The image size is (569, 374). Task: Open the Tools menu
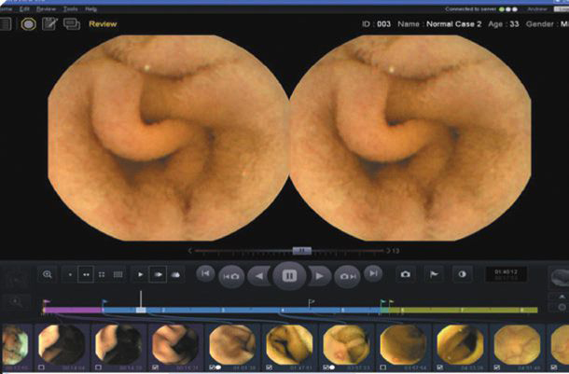pyautogui.click(x=70, y=7)
